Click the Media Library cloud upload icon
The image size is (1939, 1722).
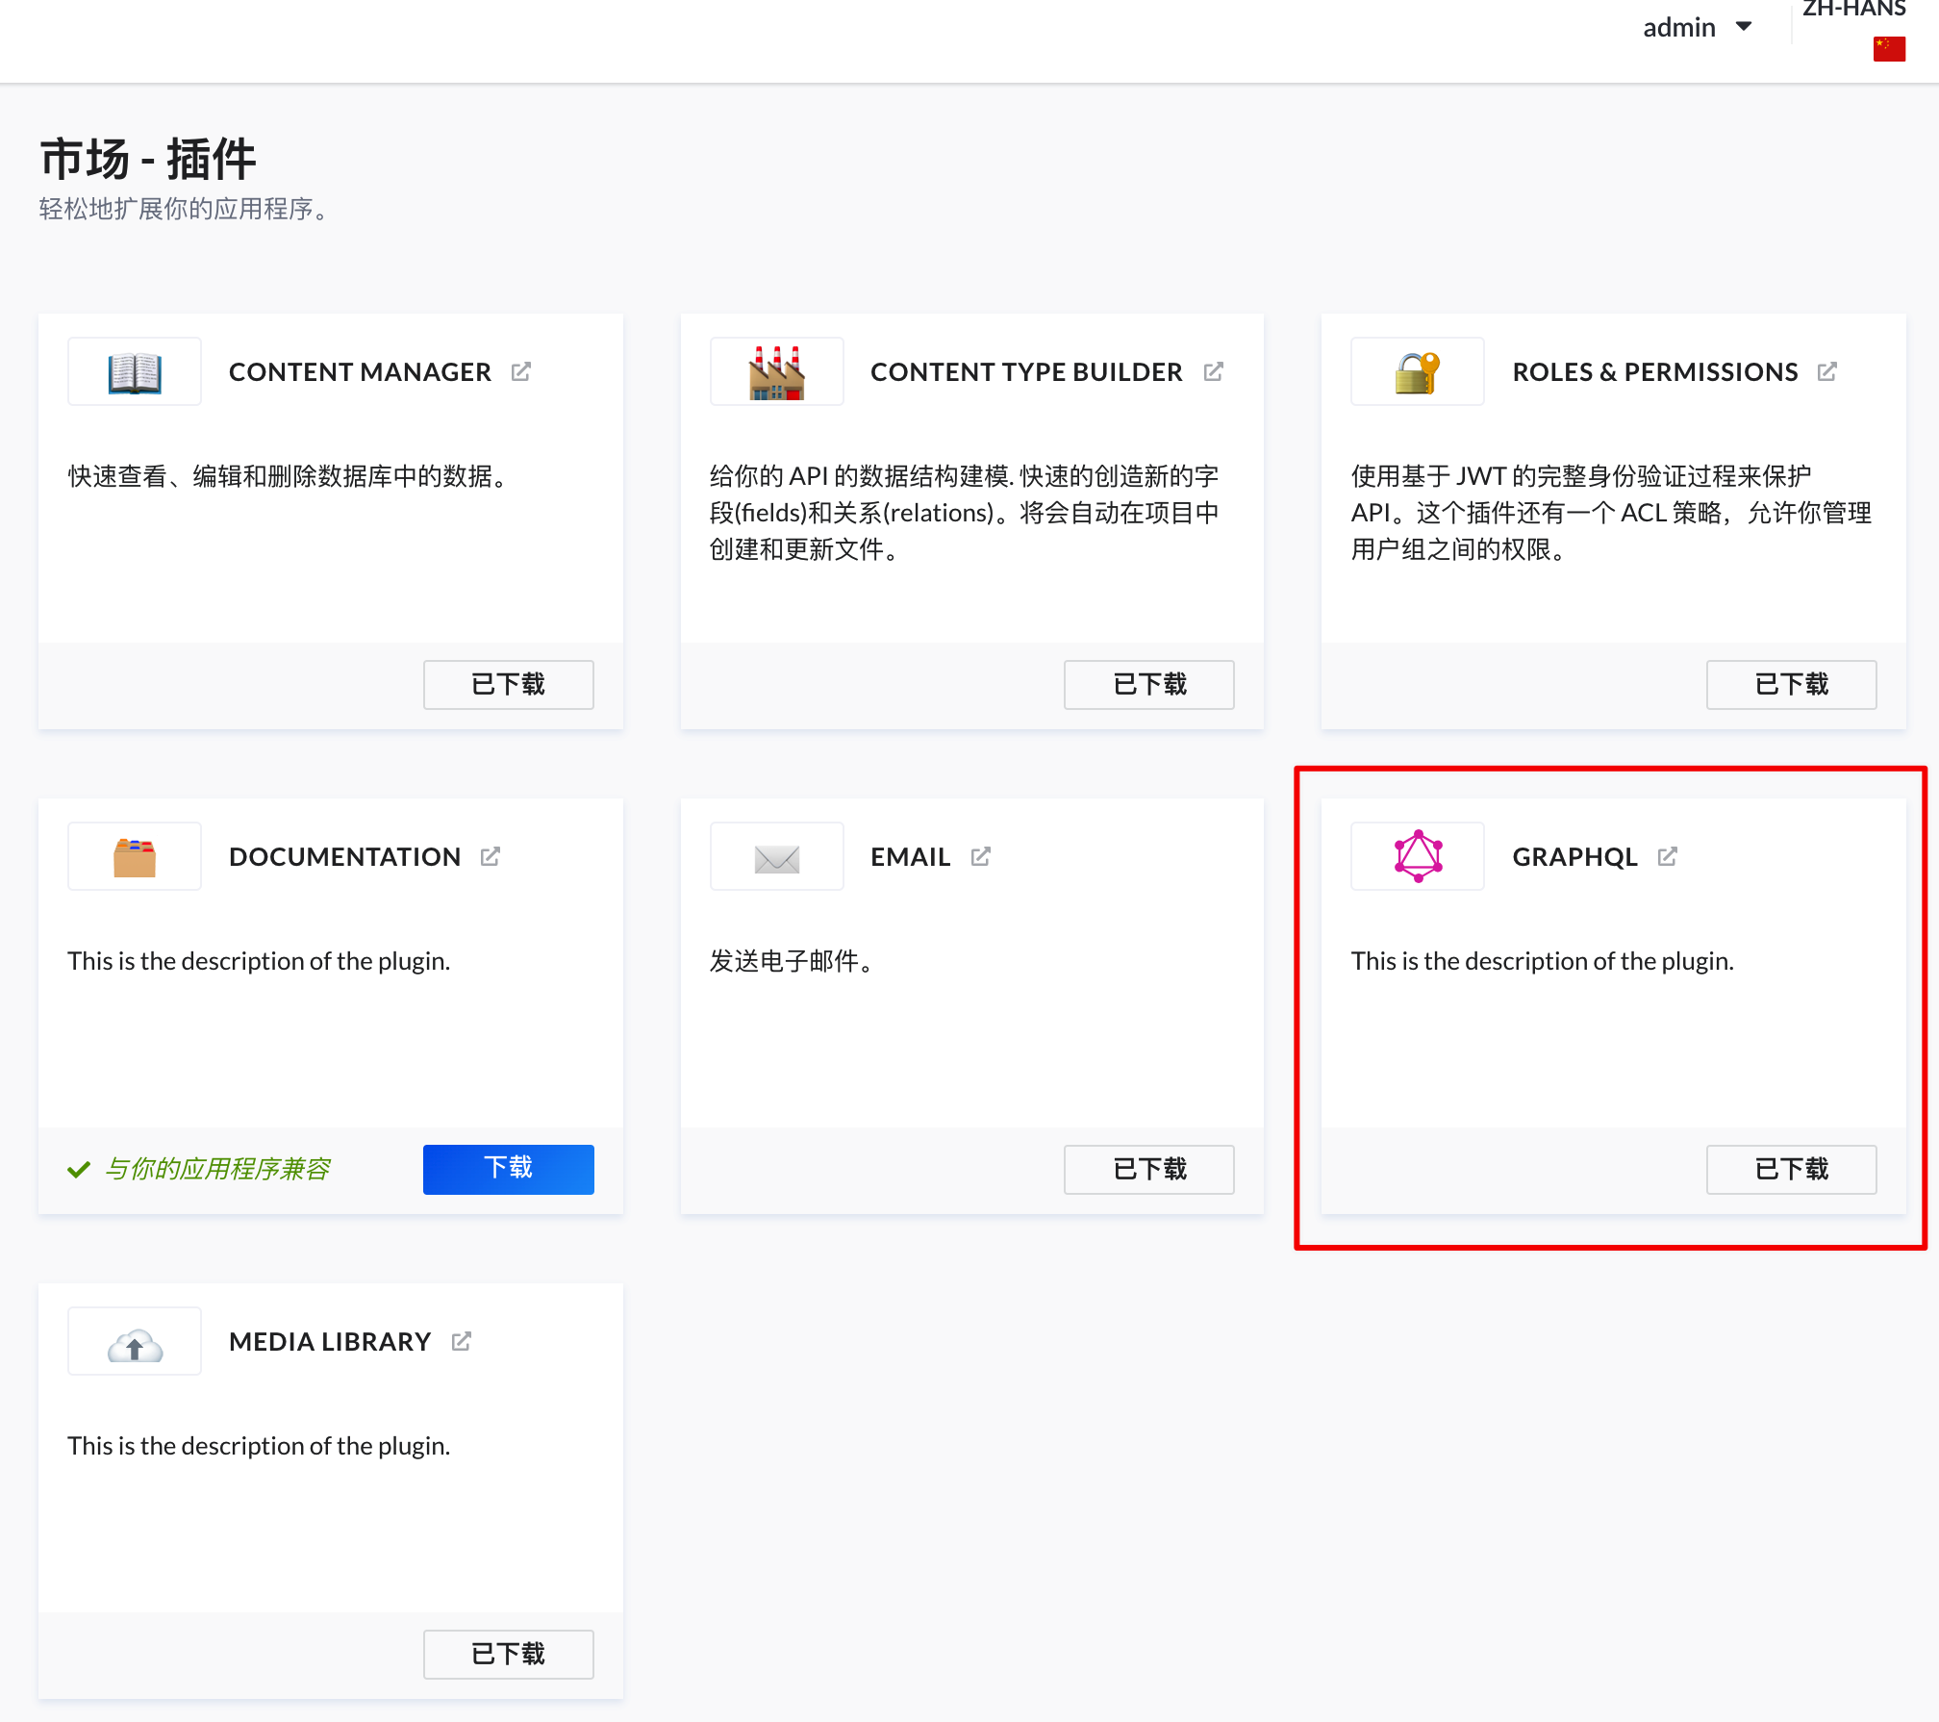pos(135,1345)
